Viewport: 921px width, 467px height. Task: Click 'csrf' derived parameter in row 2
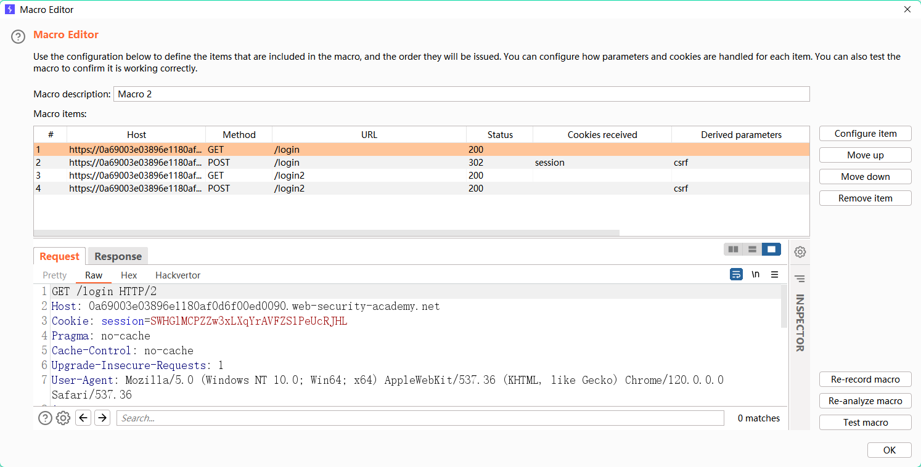pyautogui.click(x=740, y=163)
